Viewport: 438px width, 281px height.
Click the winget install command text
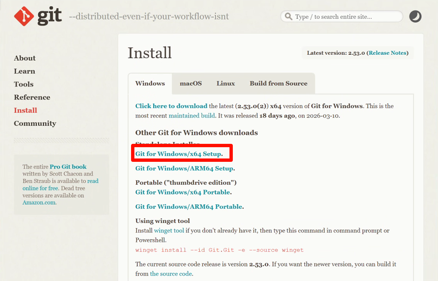pyautogui.click(x=219, y=250)
